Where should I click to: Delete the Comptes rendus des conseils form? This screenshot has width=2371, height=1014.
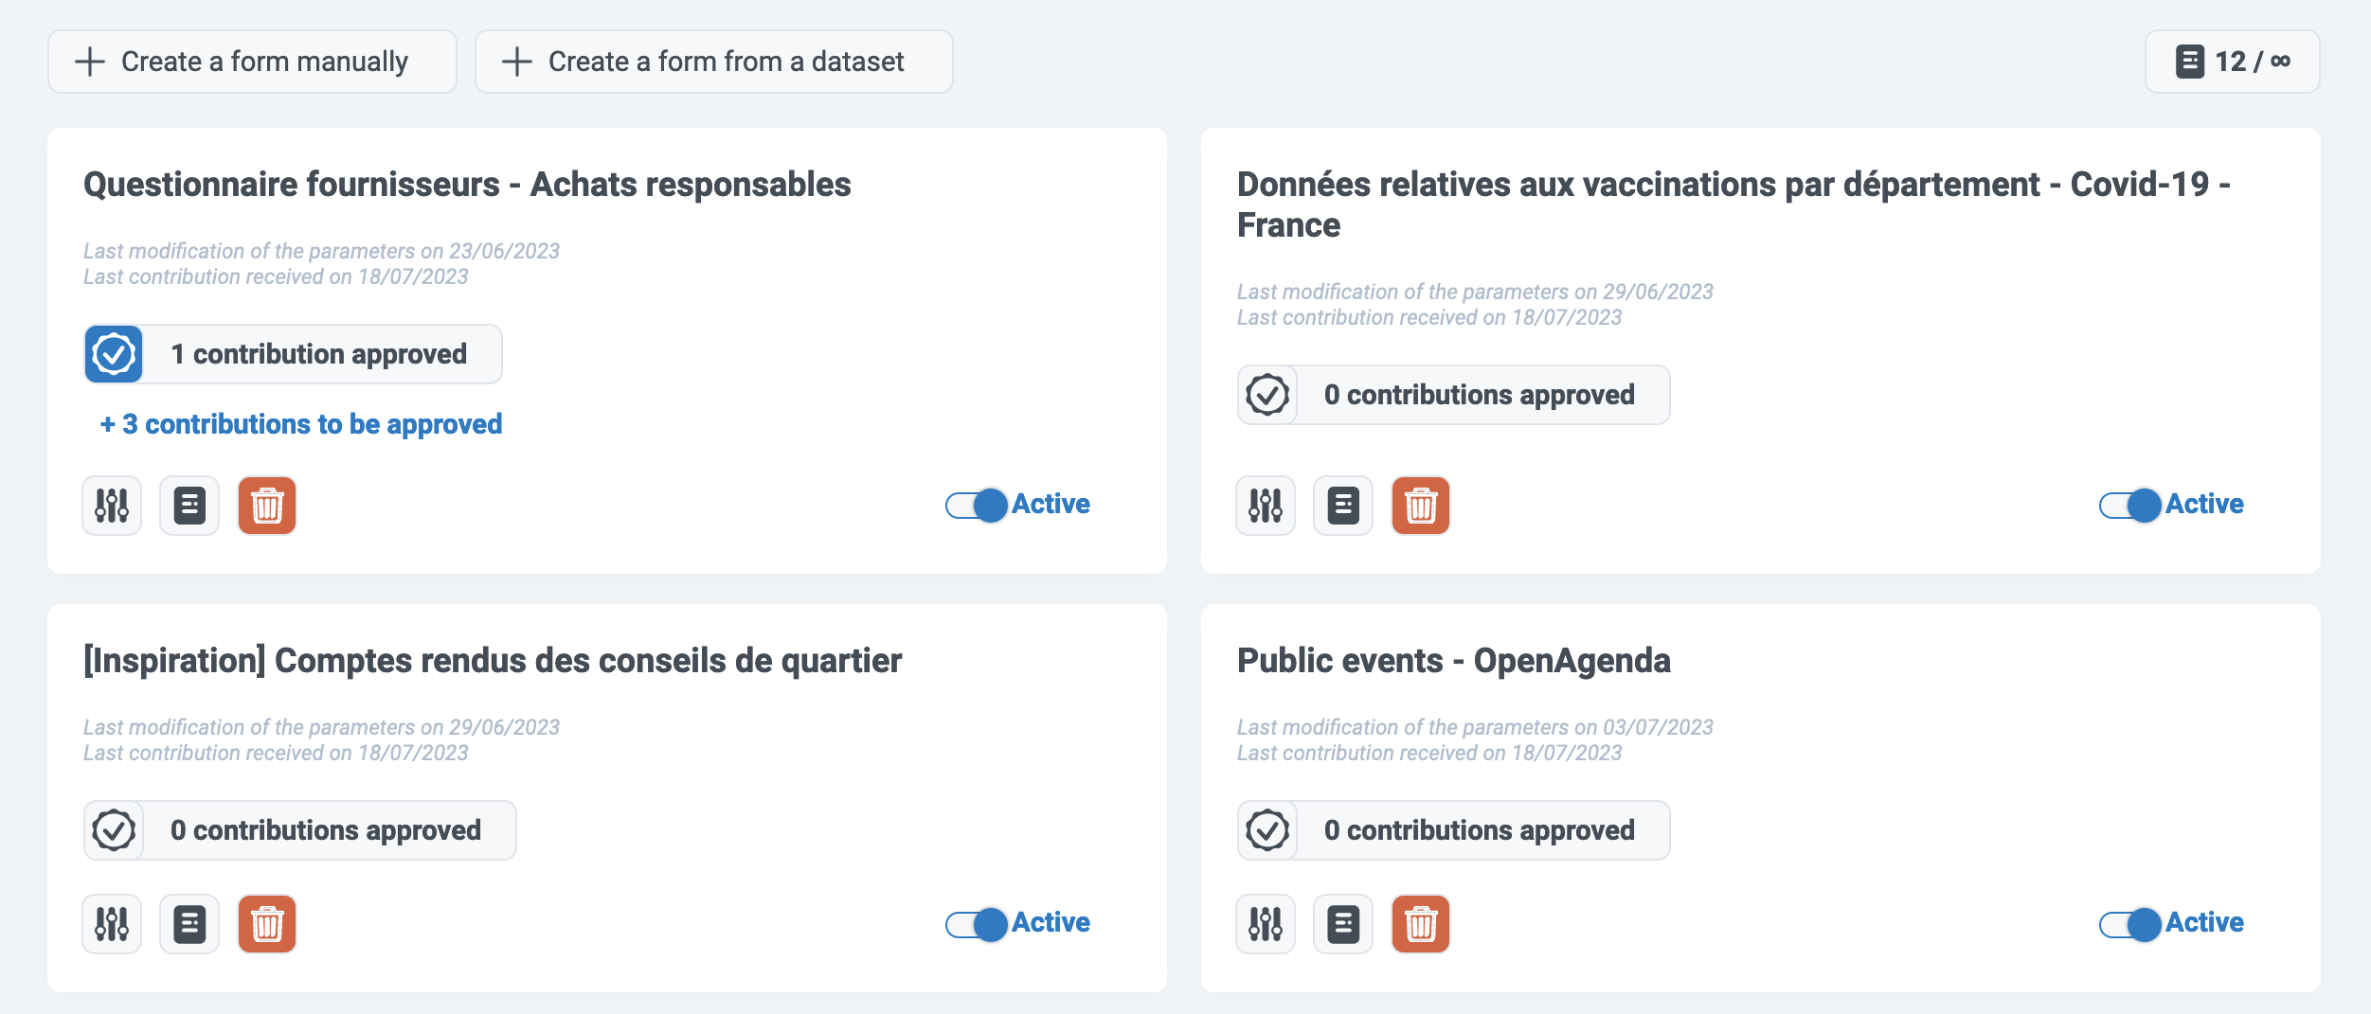[267, 924]
